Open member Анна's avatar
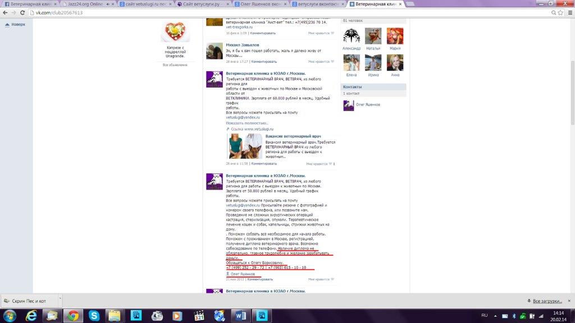Screen dimensions: 575x323 coord(395,63)
